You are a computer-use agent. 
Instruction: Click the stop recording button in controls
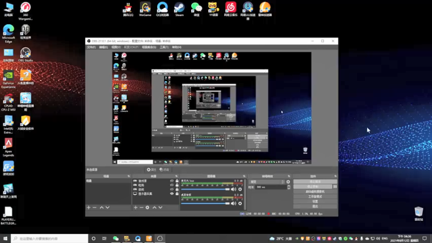(x=313, y=186)
